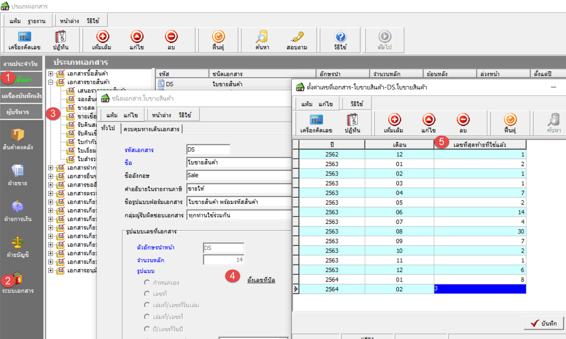Click ชนิดเอกสาร column header in main list
The height and width of the screenshot is (339, 566).
tap(262, 74)
